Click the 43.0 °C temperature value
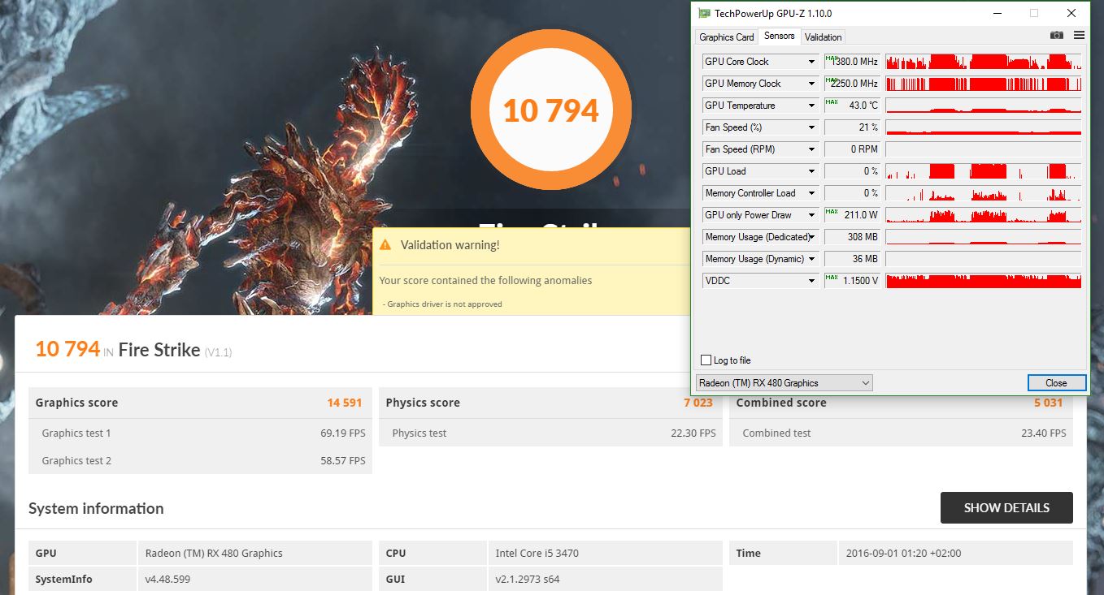The height and width of the screenshot is (595, 1104). pos(852,106)
